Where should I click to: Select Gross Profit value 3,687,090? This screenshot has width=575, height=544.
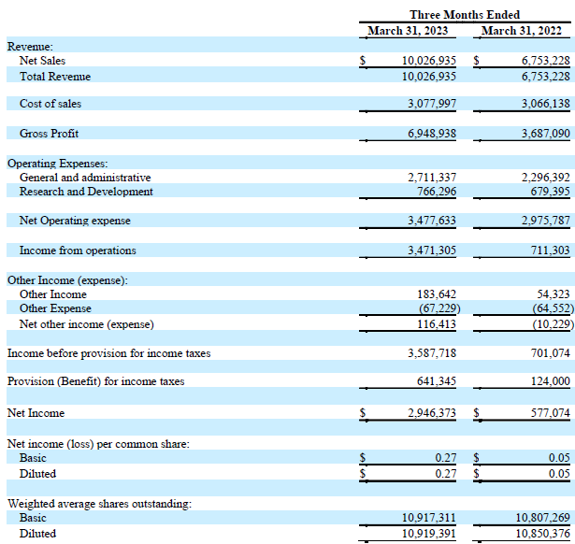[x=546, y=133]
